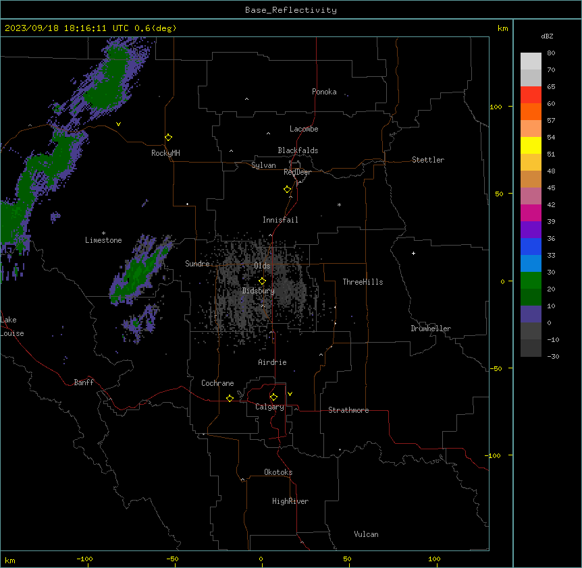Click the Limestone label
The height and width of the screenshot is (568, 582).
(103, 240)
